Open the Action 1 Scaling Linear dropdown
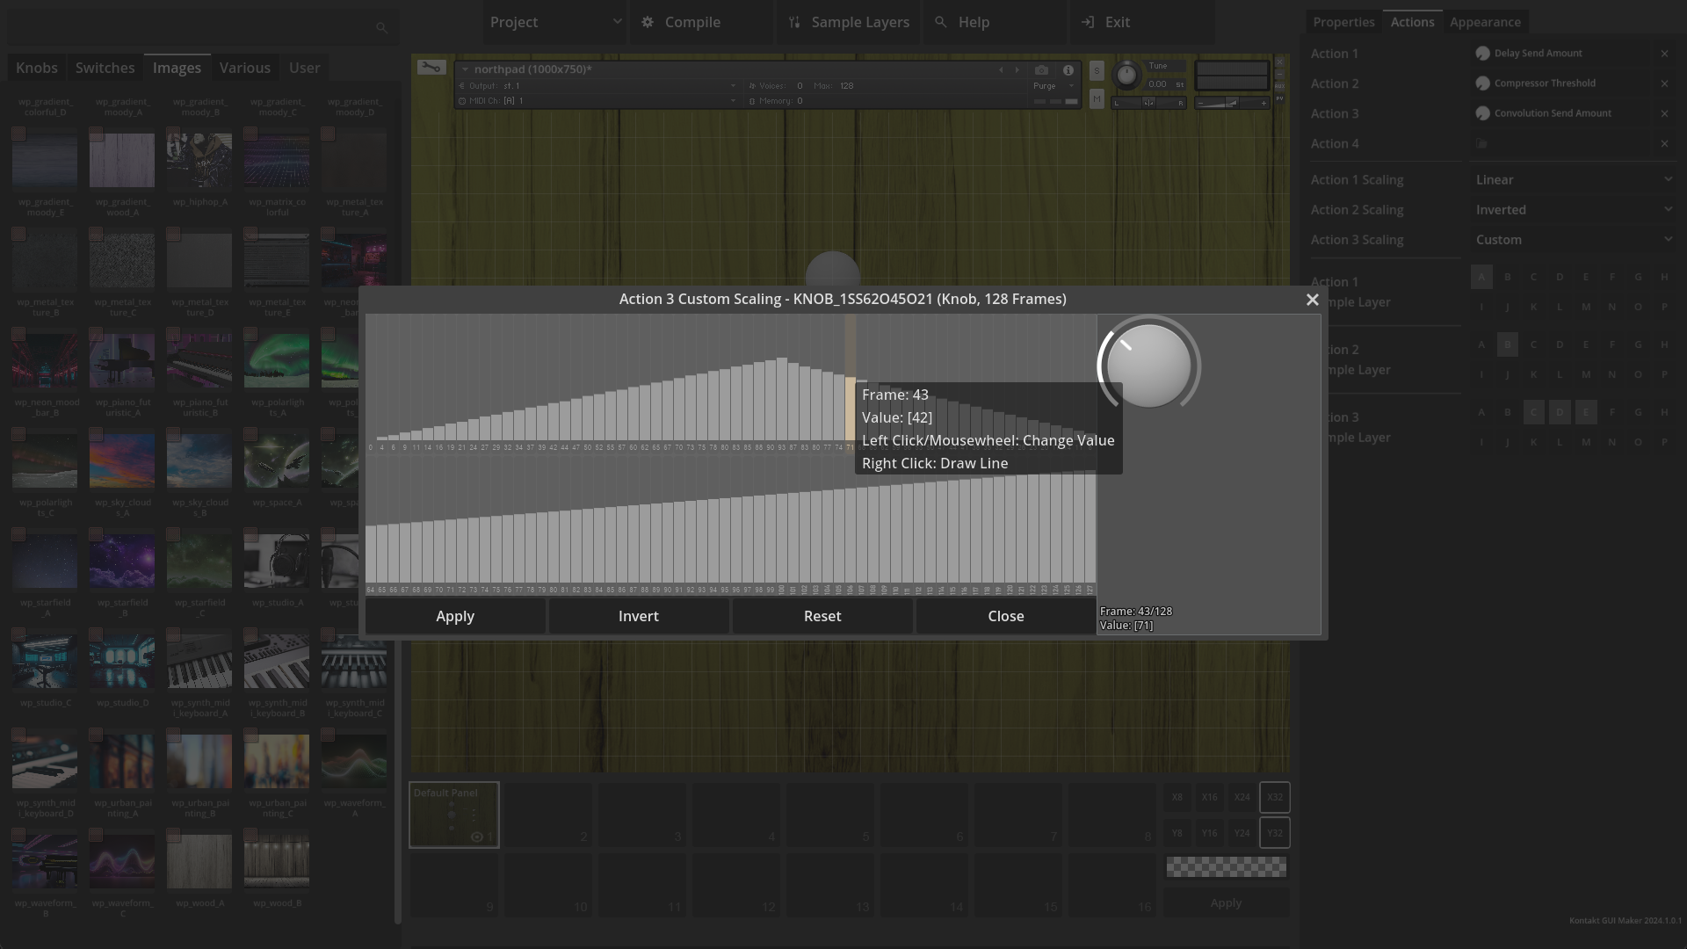The image size is (1687, 949). click(1573, 180)
